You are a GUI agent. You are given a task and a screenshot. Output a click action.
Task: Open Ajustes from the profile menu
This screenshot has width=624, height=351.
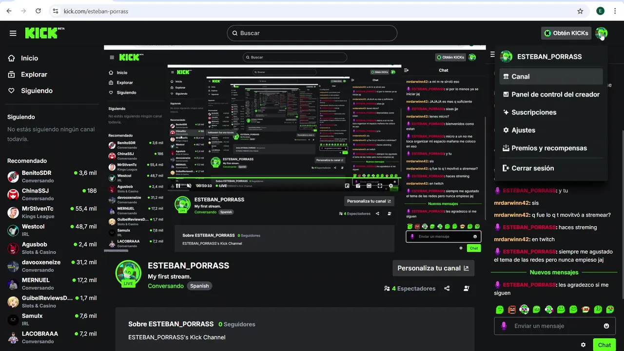point(551,131)
